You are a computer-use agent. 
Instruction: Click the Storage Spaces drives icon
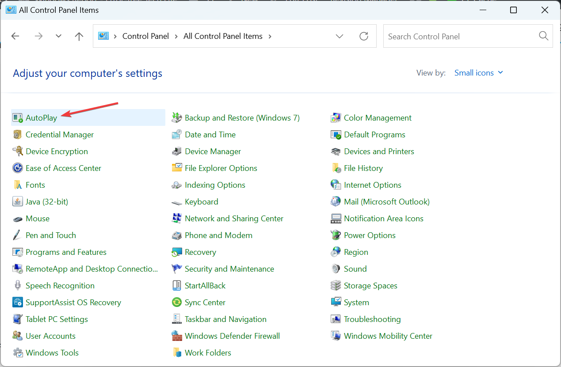[336, 286]
